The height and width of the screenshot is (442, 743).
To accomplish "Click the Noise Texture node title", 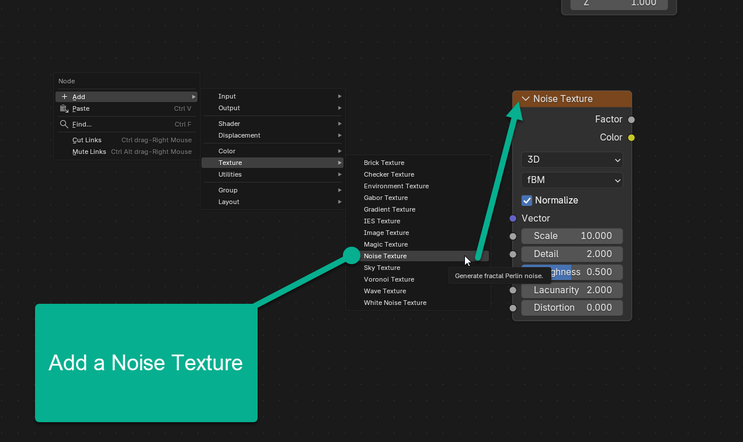I will click(x=563, y=99).
